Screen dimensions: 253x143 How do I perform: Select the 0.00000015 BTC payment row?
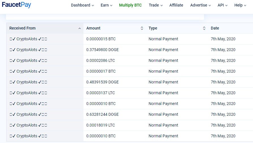[130, 39]
